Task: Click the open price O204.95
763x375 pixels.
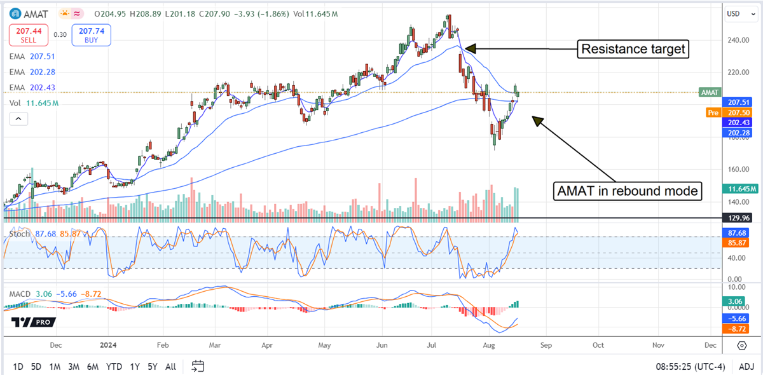Action: (x=109, y=13)
